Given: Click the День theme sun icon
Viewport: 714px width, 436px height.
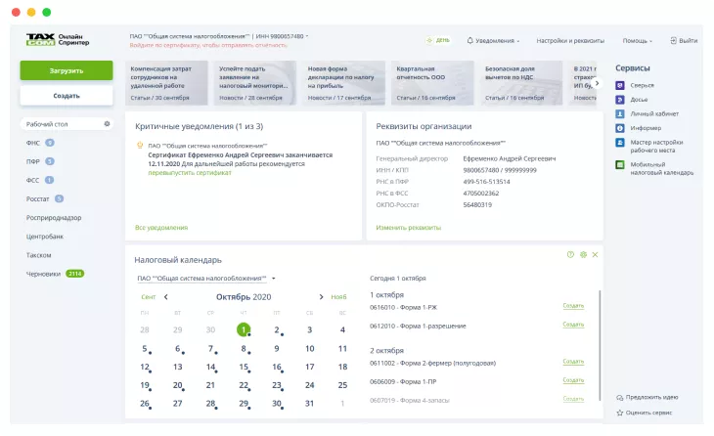Looking at the screenshot, I should [429, 40].
